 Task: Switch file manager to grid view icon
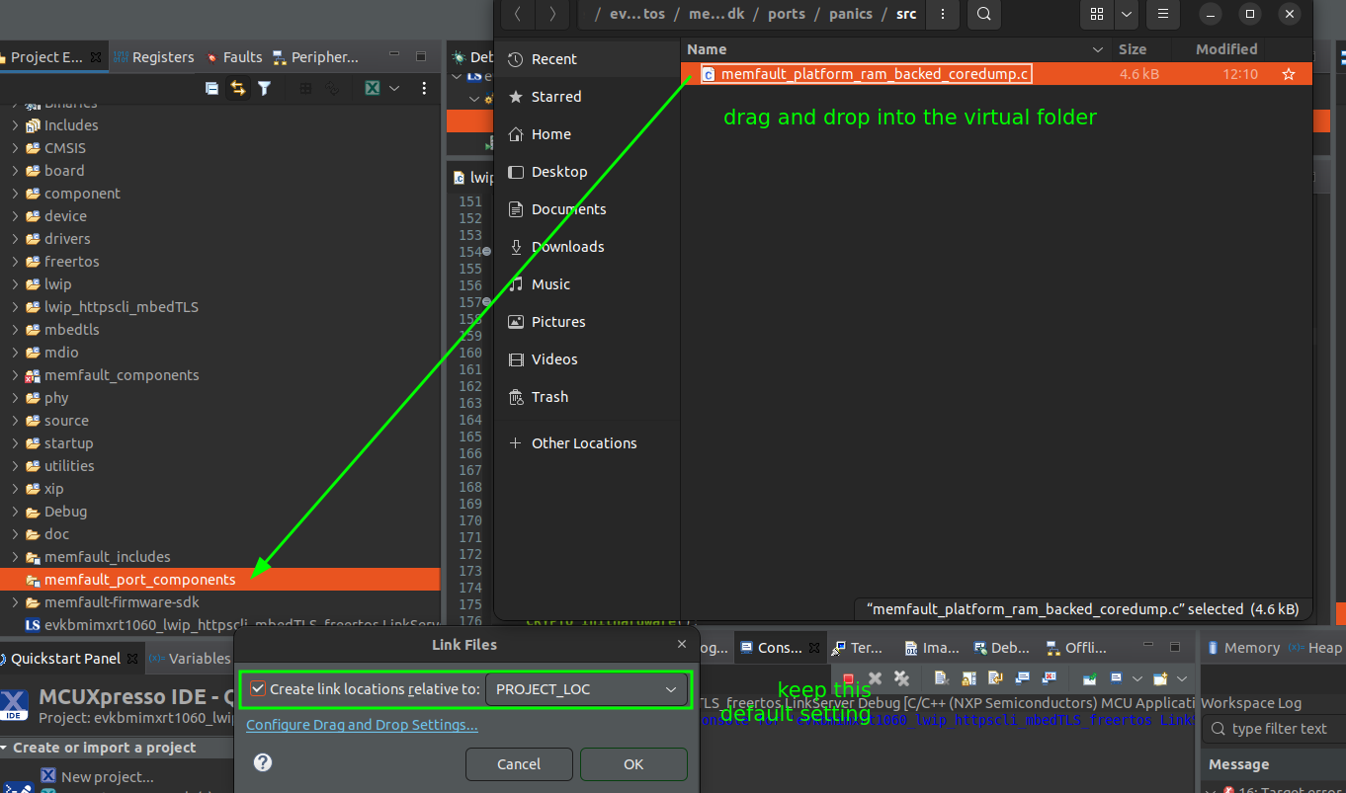1096,14
